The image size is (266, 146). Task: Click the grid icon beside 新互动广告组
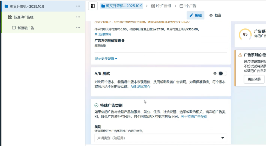(x=10, y=17)
